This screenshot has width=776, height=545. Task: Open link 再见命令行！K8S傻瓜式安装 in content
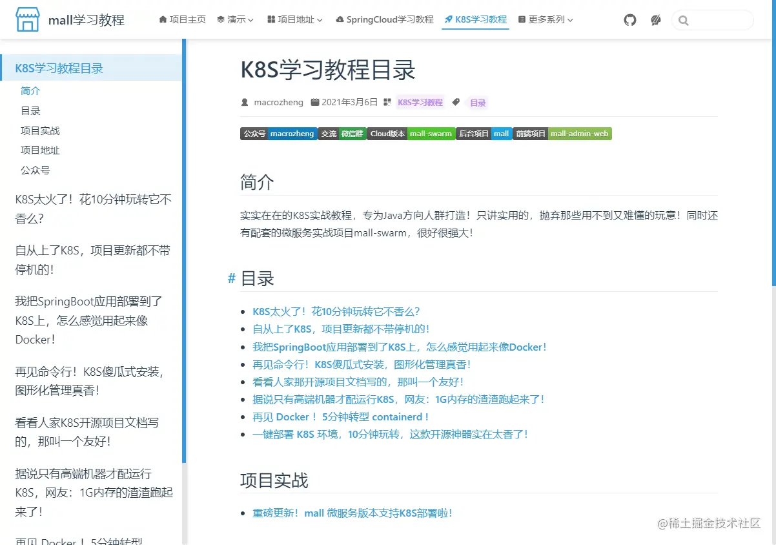(x=362, y=364)
